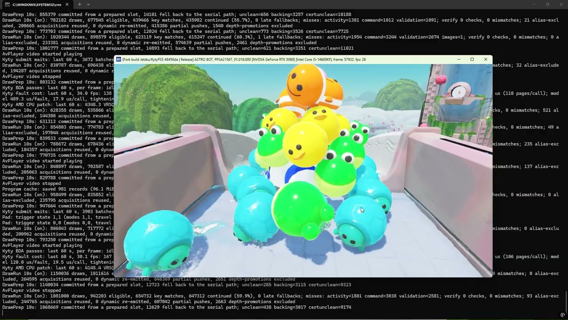
Task: Click 'Kyty fault cost: last 60 s, 30.1 fps'
Action: click(58, 256)
